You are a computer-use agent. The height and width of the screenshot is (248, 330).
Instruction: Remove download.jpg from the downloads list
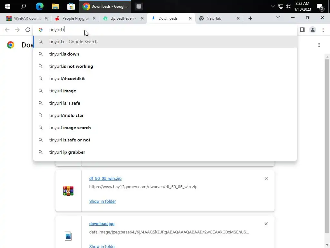[x=266, y=224]
